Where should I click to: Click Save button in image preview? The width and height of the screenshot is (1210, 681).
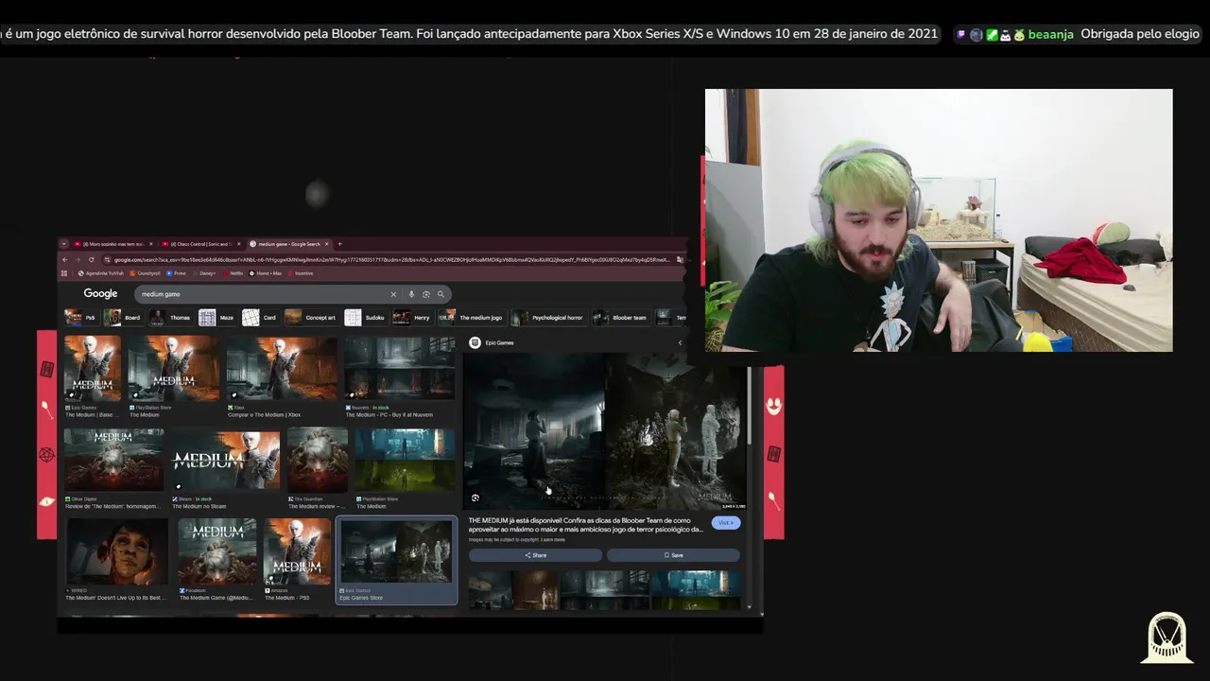[x=673, y=555]
